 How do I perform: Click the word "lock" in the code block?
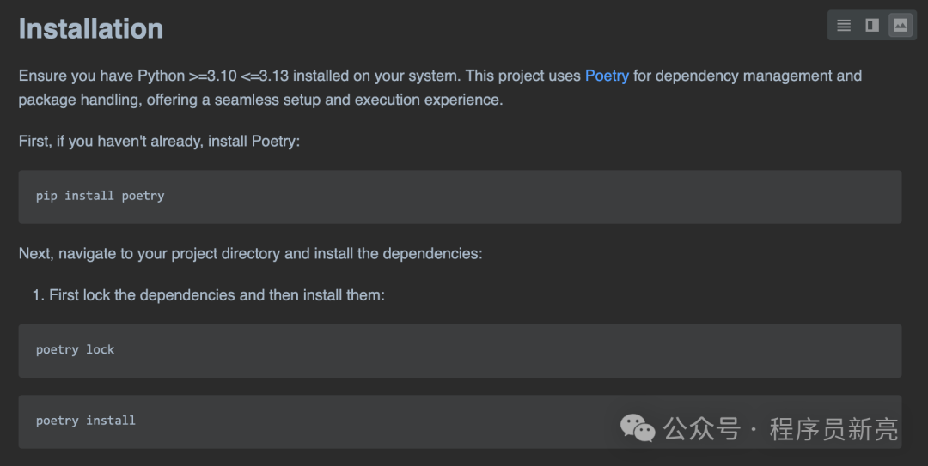[100, 349]
